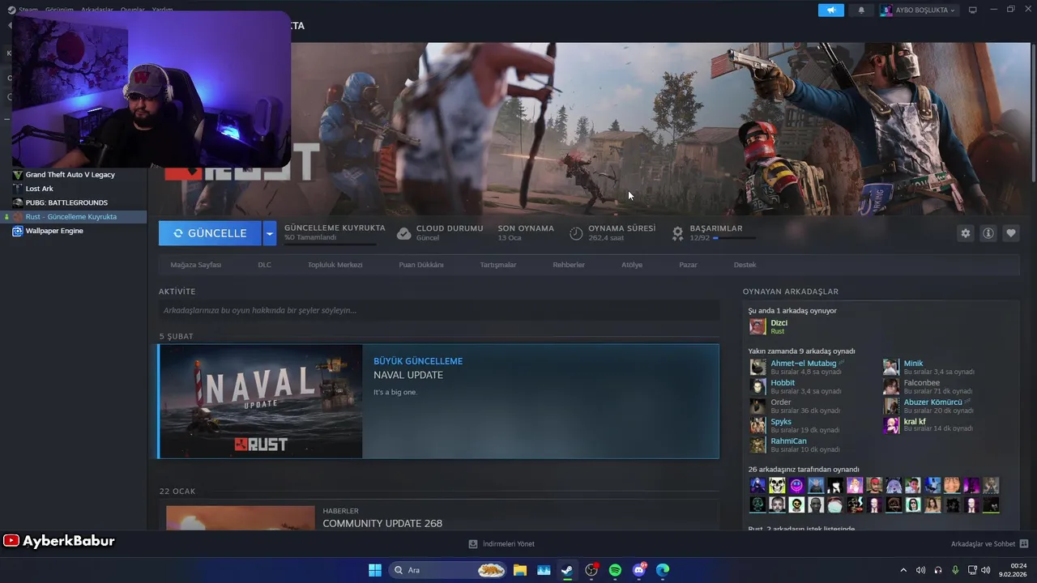This screenshot has width=1037, height=583.
Task: Open OBS Studio taskbar icon
Action: point(591,570)
